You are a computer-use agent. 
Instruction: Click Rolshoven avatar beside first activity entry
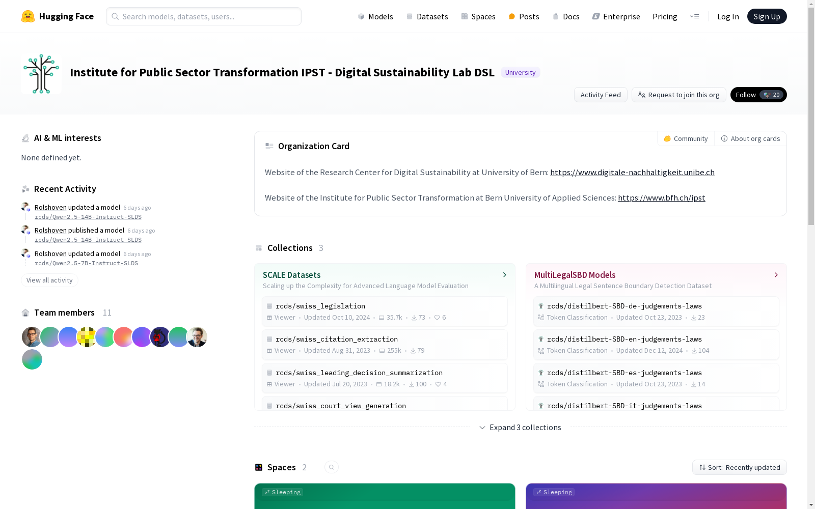[25, 207]
